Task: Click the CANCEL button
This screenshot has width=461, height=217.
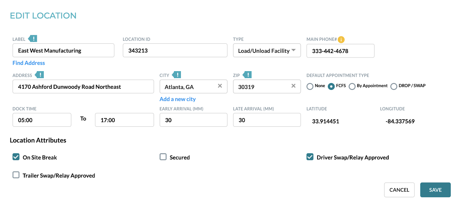Action: pos(399,190)
